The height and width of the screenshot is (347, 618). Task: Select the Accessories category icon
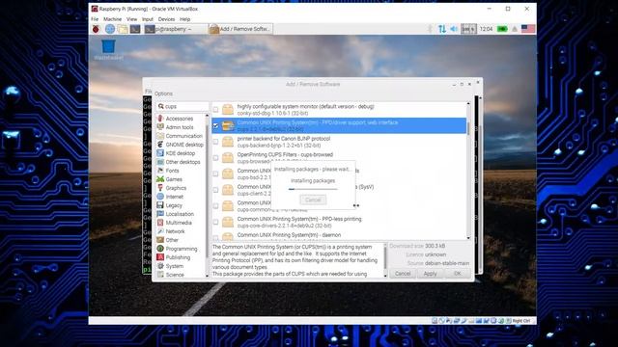[x=160, y=118]
